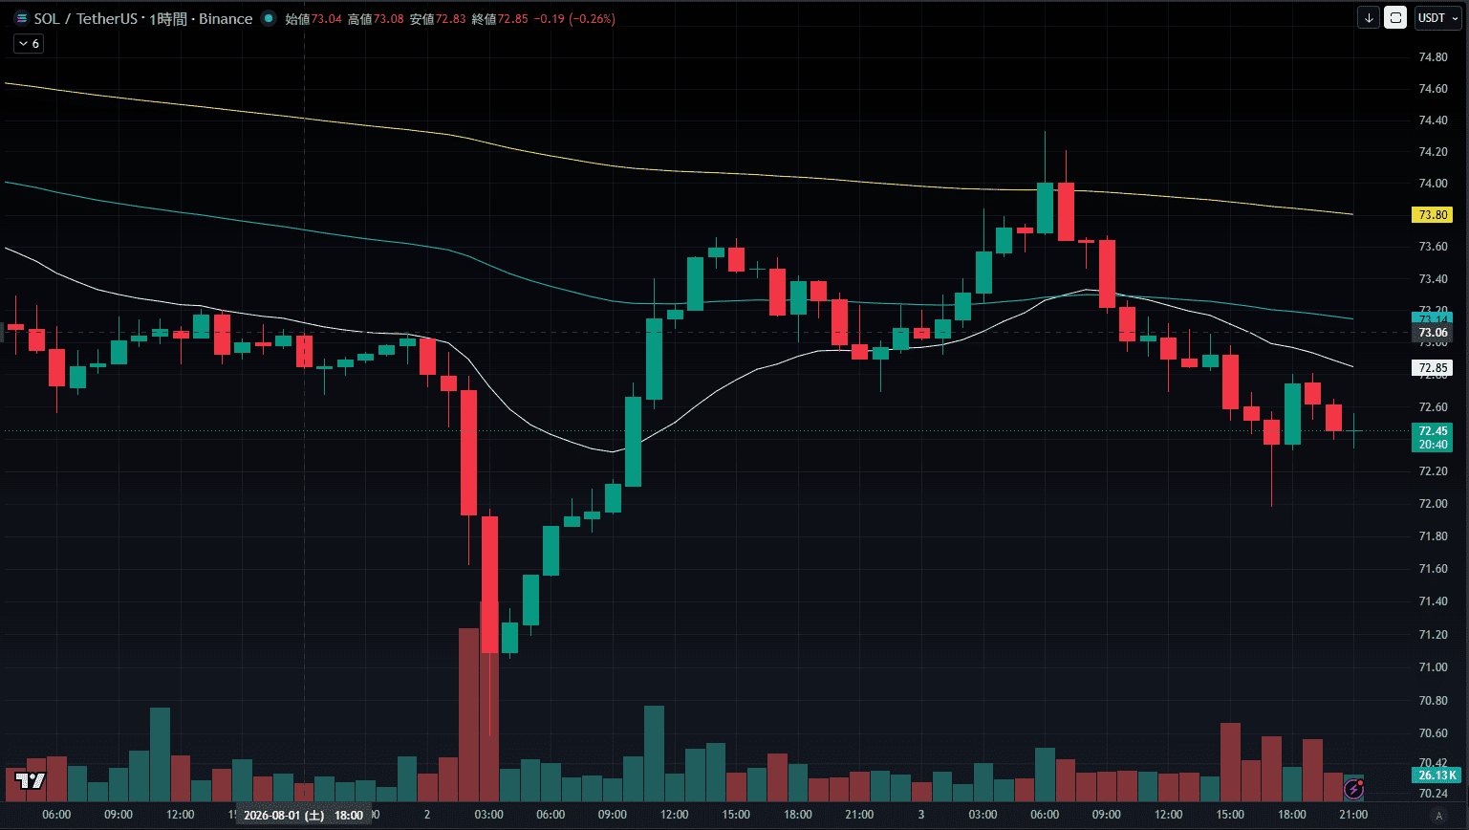
Task: Click the 15:00 label nearest the right edge
Action: click(1230, 815)
